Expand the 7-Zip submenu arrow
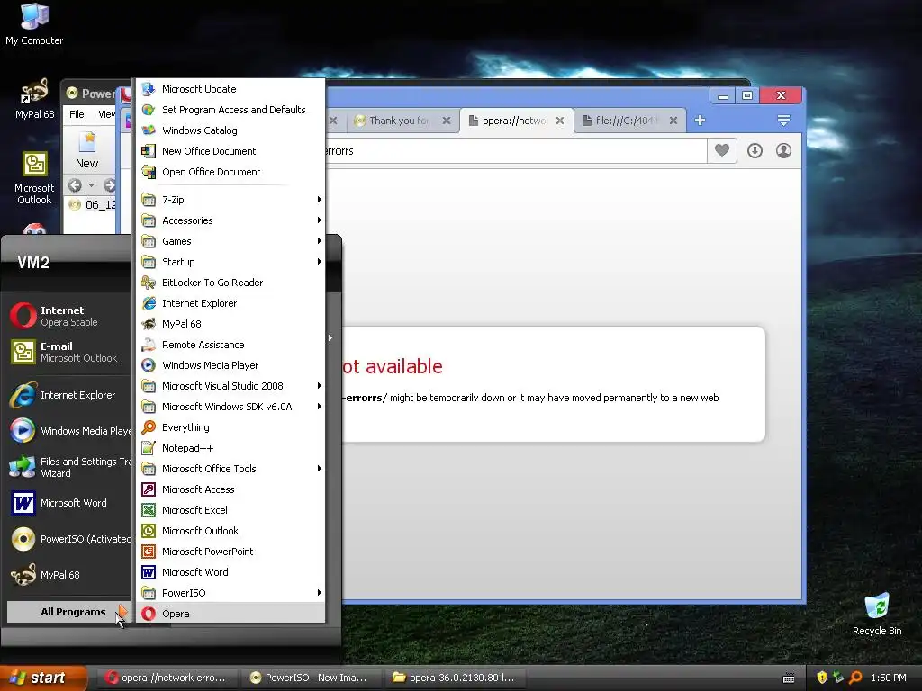The width and height of the screenshot is (922, 691). tap(319, 200)
